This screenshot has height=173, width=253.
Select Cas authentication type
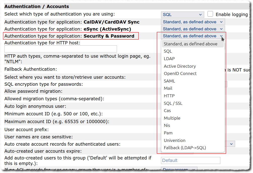(167, 111)
